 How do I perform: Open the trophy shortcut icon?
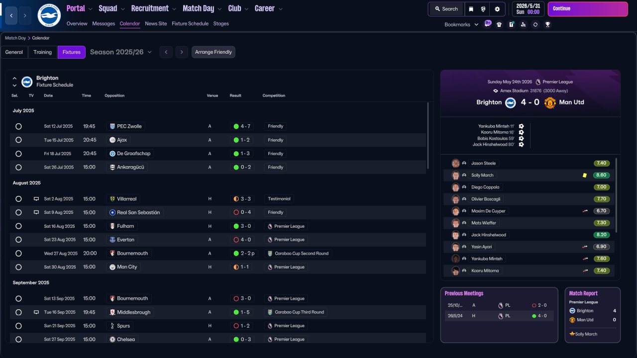coord(547,24)
